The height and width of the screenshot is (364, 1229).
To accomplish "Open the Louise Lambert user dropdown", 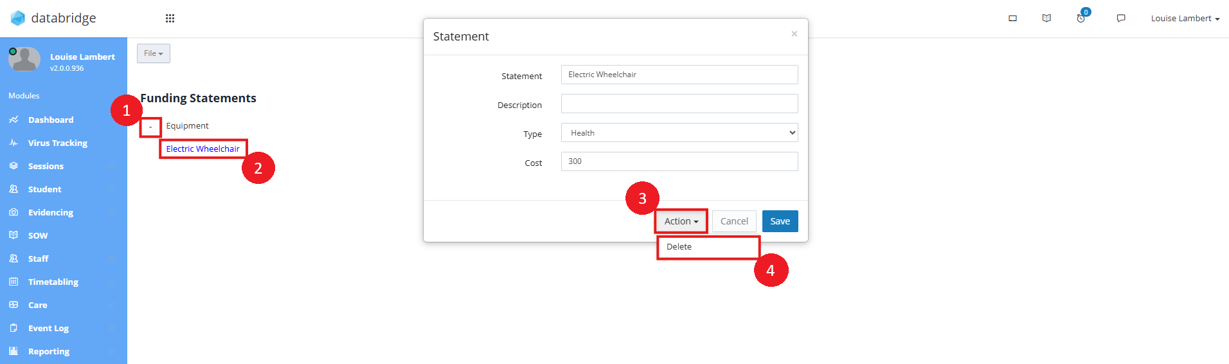I will pyautogui.click(x=1185, y=18).
